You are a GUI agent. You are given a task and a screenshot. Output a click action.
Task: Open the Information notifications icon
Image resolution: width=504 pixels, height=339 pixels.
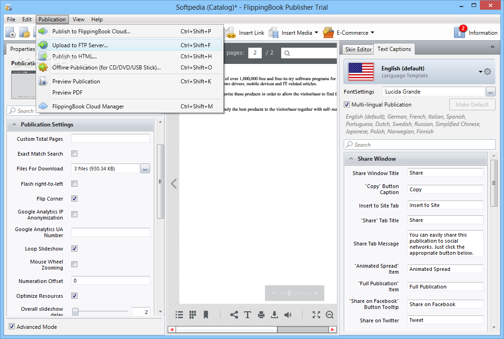(460, 32)
